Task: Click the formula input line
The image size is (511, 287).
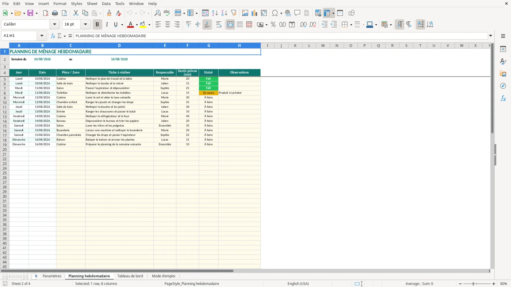Action: 281,36
